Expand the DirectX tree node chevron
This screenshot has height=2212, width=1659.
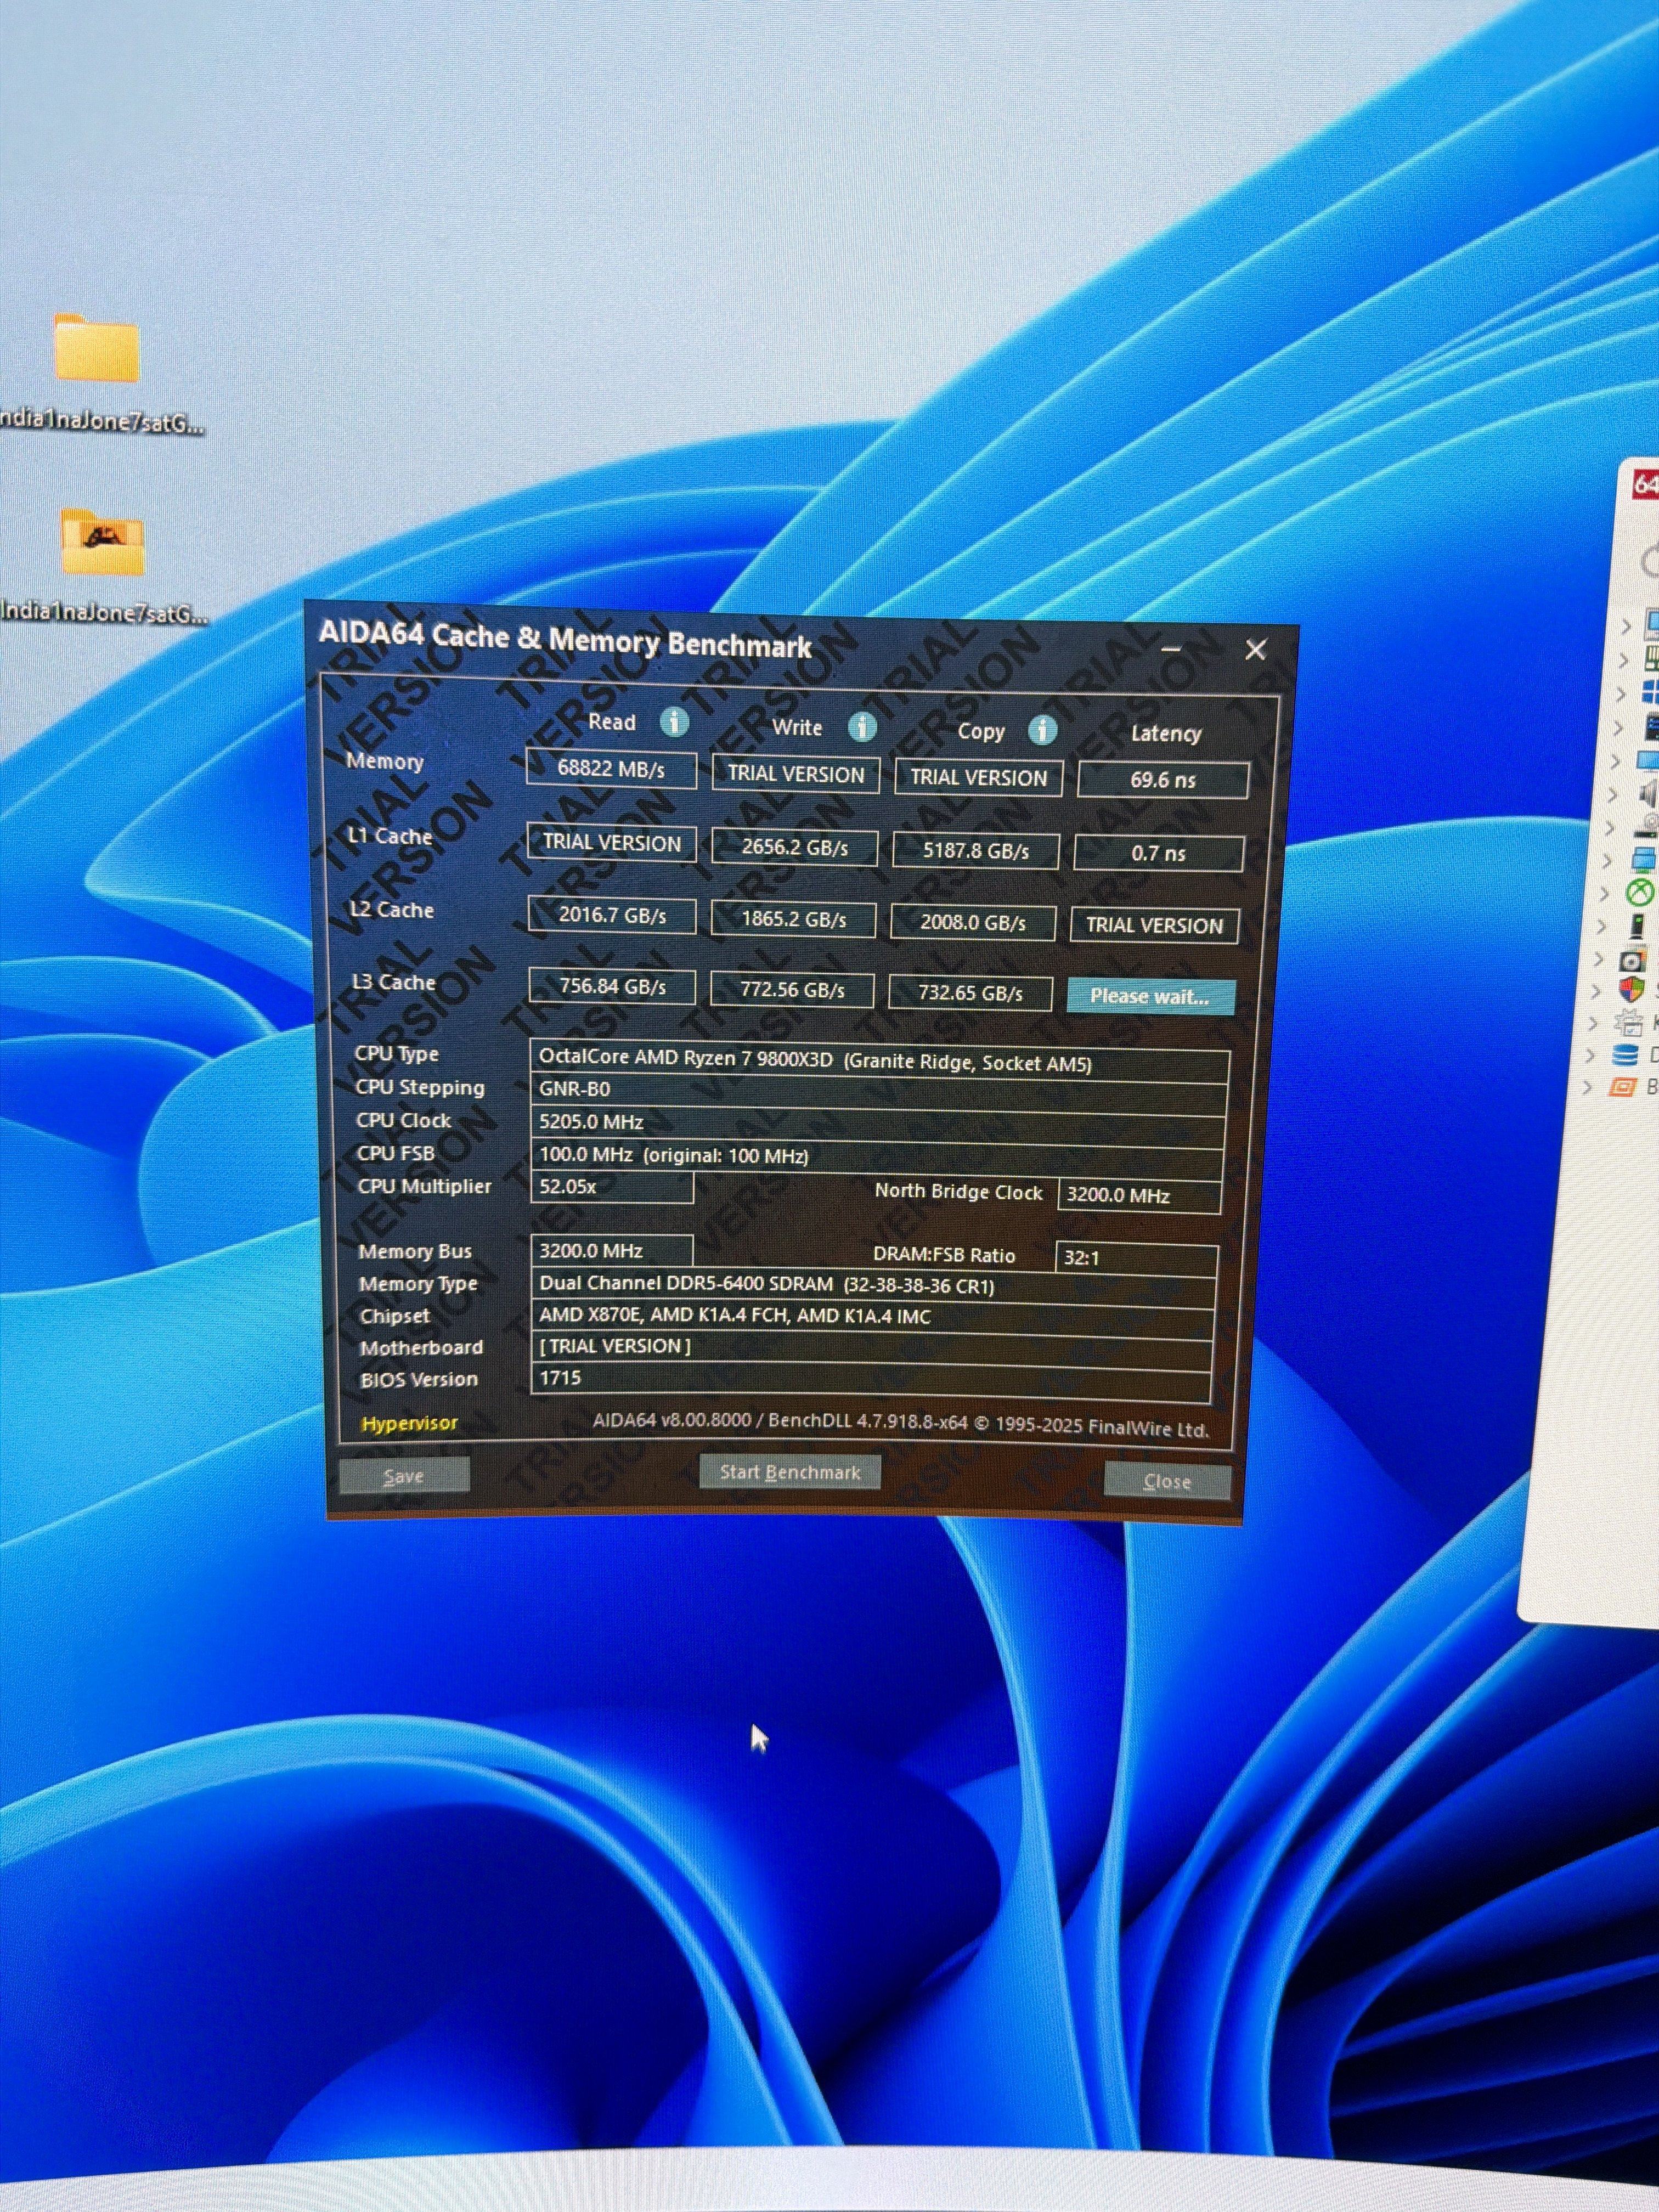pyautogui.click(x=1604, y=893)
